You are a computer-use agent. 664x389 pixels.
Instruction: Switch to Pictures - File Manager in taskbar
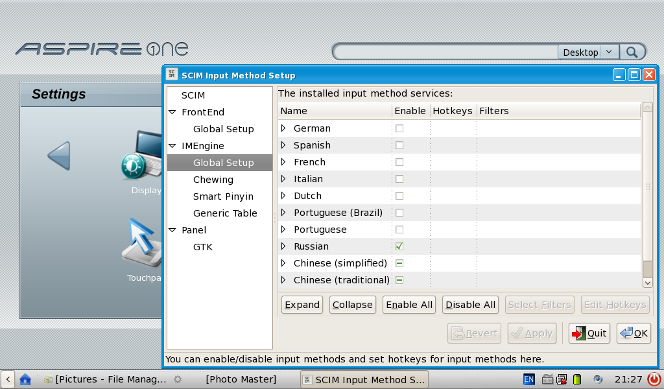106,379
